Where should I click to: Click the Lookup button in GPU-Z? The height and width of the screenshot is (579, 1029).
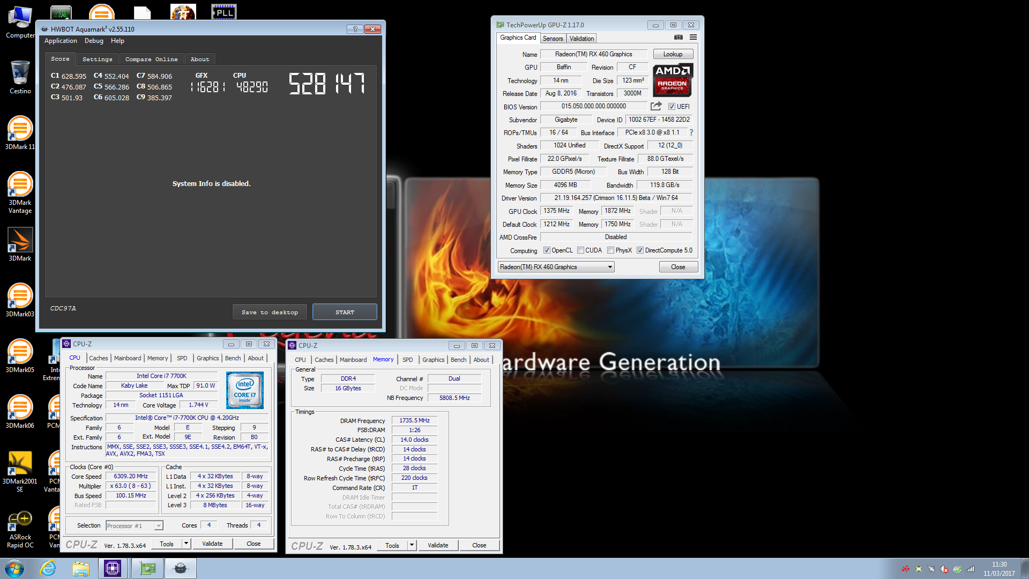(673, 54)
